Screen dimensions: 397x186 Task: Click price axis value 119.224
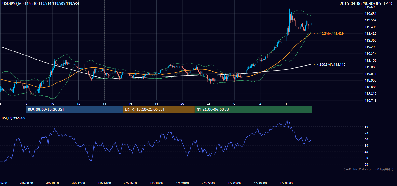[x=370, y=54]
